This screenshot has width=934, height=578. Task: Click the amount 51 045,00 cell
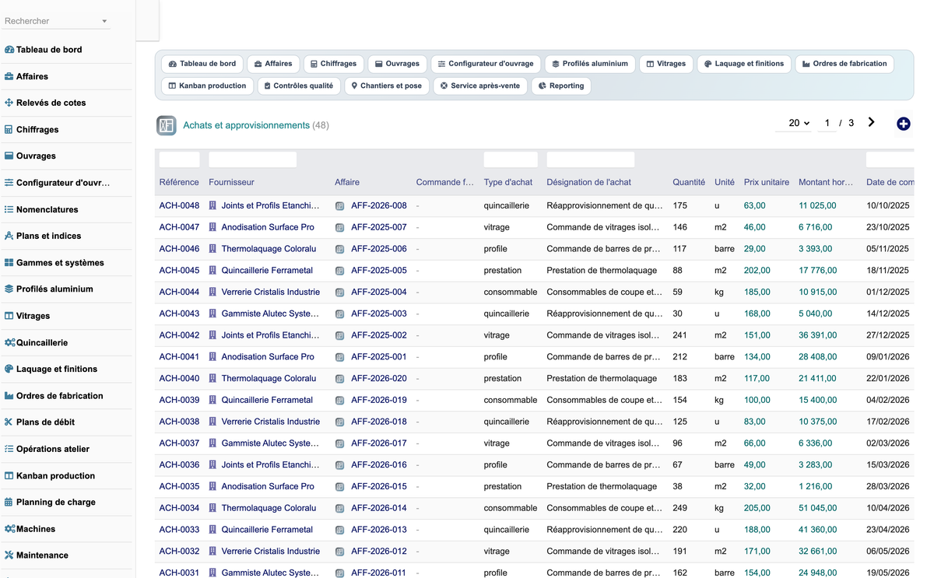point(817,508)
